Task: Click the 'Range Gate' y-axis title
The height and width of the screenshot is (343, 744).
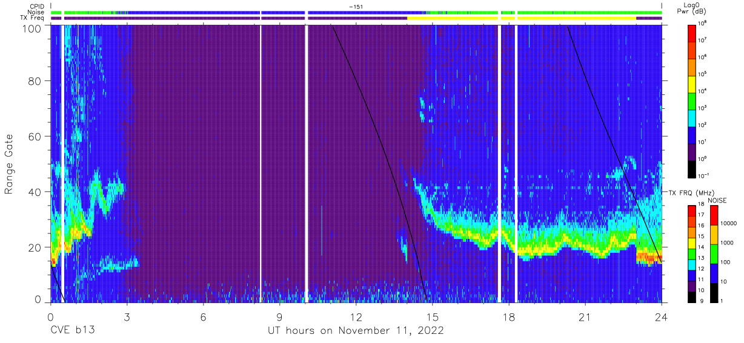Action: click(9, 163)
